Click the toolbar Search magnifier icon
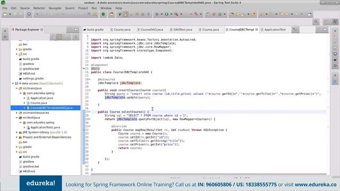Viewport: 340px width, 191px height. 316,22
